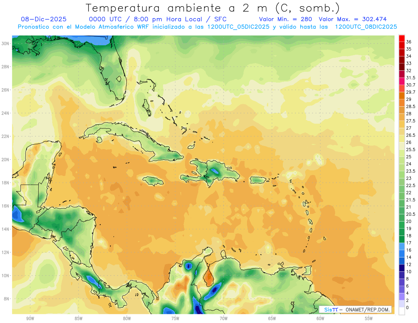418x323 pixels.
Task: Click the 25 label on the color scale
Action: tap(409, 157)
